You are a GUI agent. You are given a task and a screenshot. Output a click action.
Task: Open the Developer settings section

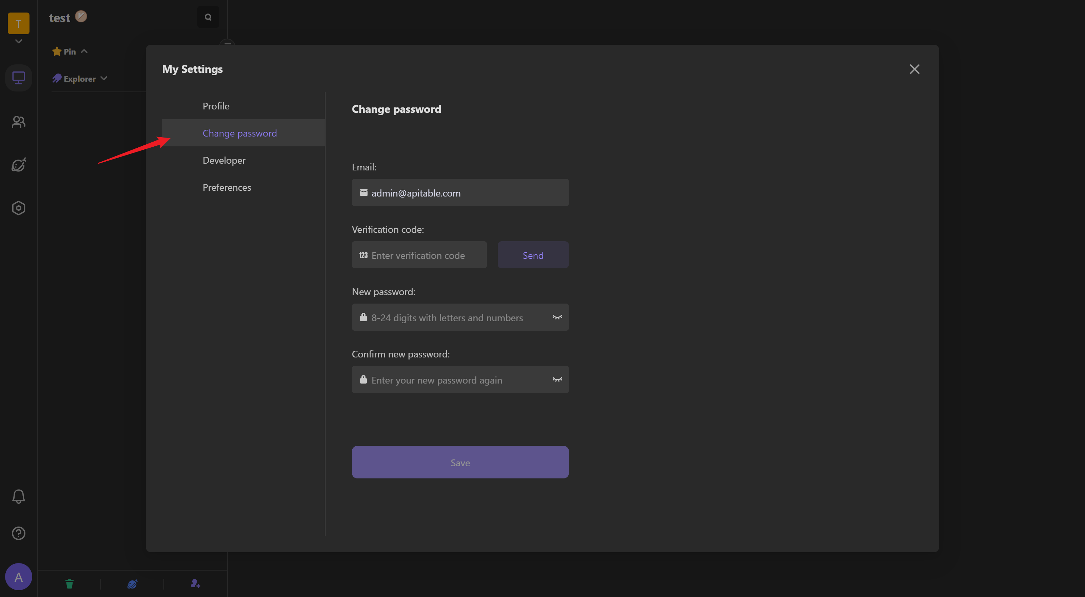point(224,160)
